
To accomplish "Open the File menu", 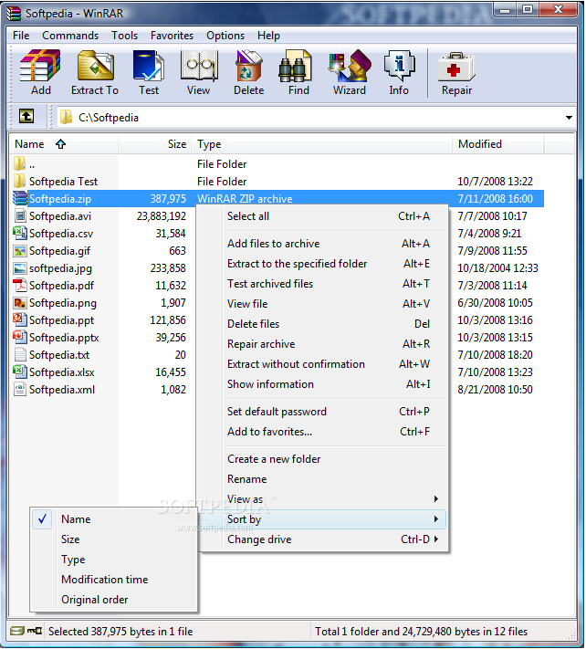I will point(21,36).
